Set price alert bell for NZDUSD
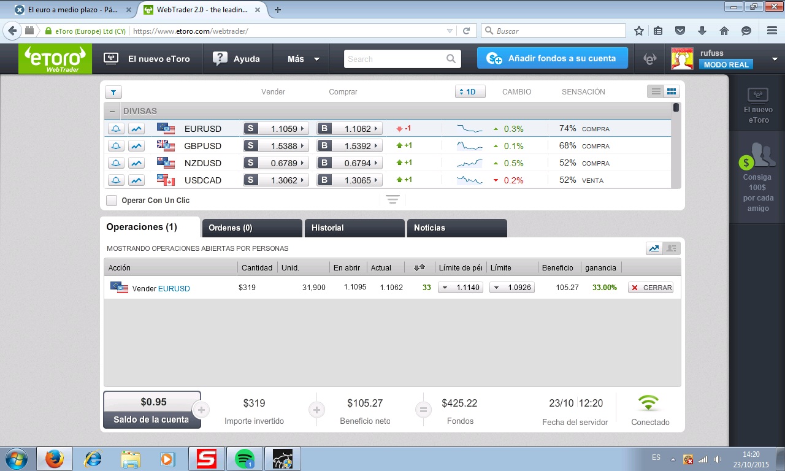Image resolution: width=785 pixels, height=471 pixels. pos(116,163)
